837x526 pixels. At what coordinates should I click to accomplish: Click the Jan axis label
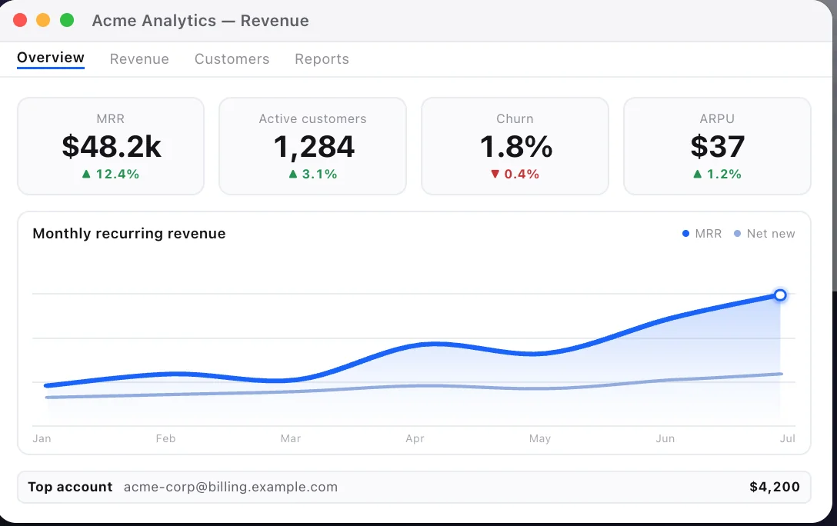(x=42, y=438)
